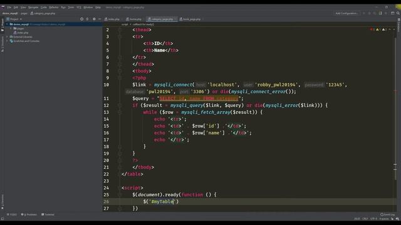Switch to the book_page.php editor tab
Image resolution: width=401 pixels, height=225 pixels.
coord(190,19)
